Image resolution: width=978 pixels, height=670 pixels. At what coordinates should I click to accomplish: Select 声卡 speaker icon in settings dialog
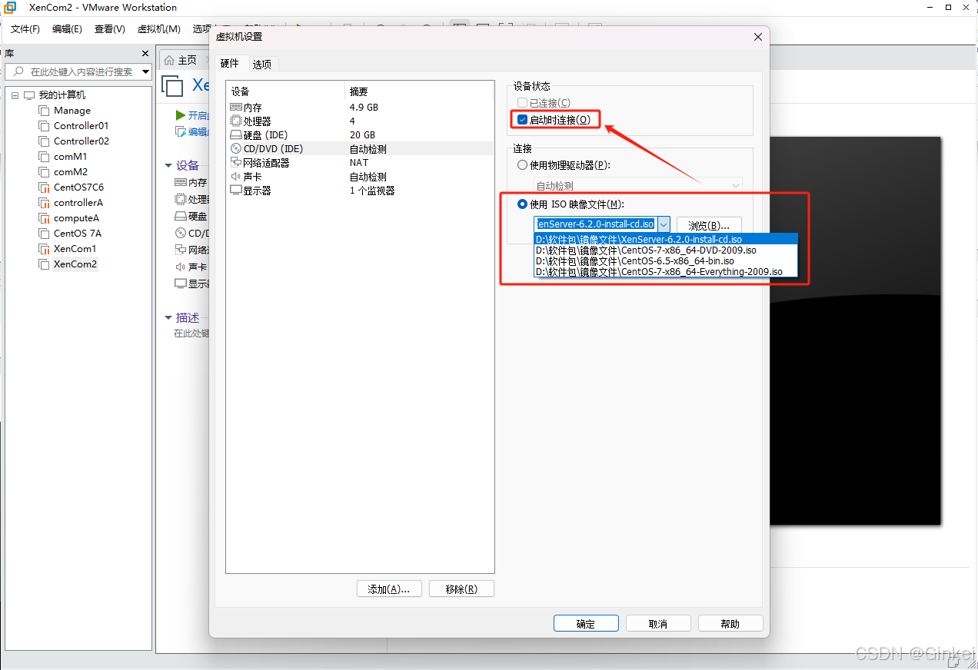coord(236,177)
